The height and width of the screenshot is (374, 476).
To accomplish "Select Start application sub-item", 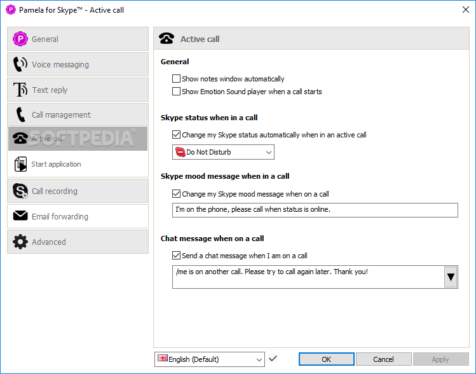I will 78,164.
